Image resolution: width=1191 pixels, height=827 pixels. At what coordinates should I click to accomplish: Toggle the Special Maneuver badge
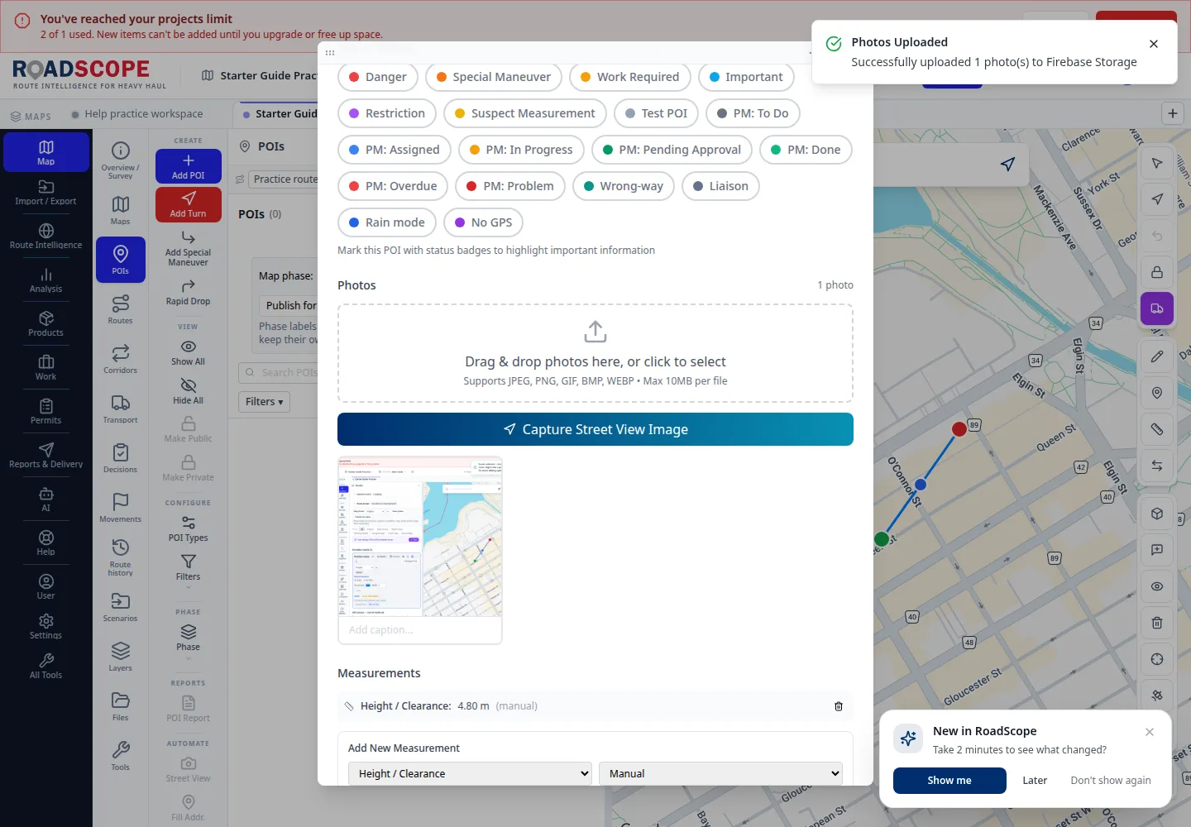pos(494,77)
